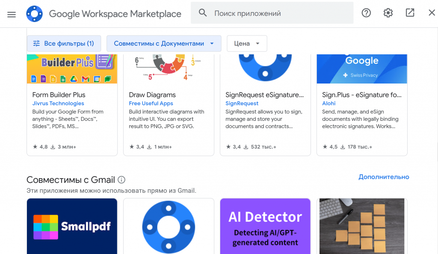
Task: Open the settings gear icon
Action: click(x=388, y=13)
